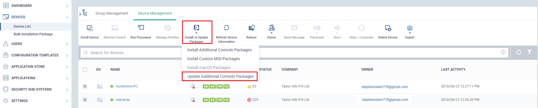Refresh the device list using the reload icon
The height and width of the screenshot is (108, 538).
point(518,52)
